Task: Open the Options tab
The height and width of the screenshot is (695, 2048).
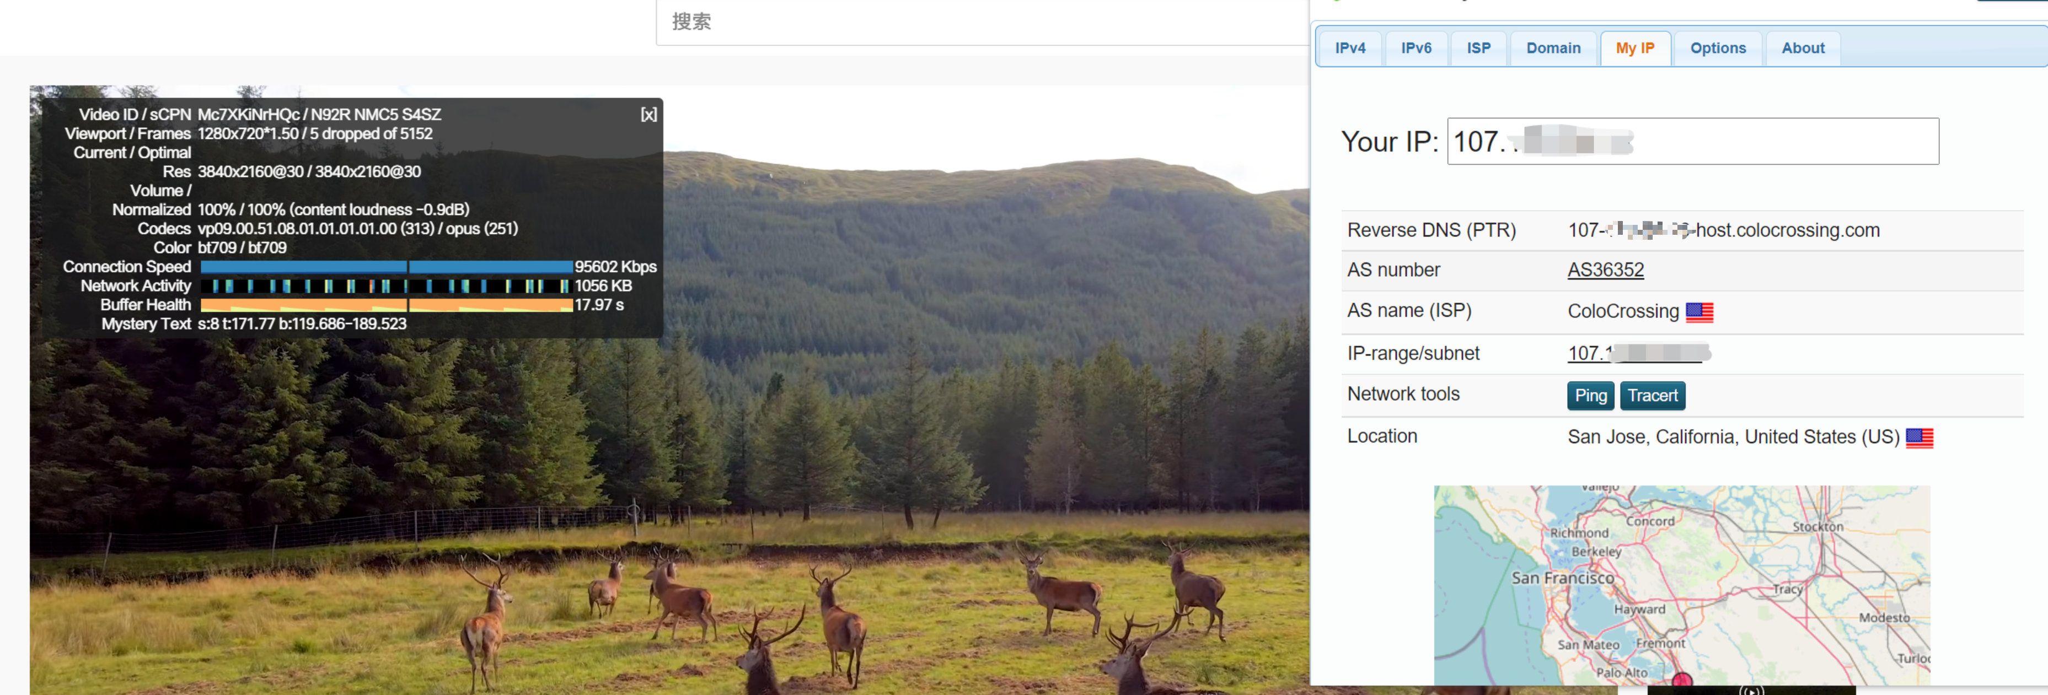Action: [x=1717, y=49]
